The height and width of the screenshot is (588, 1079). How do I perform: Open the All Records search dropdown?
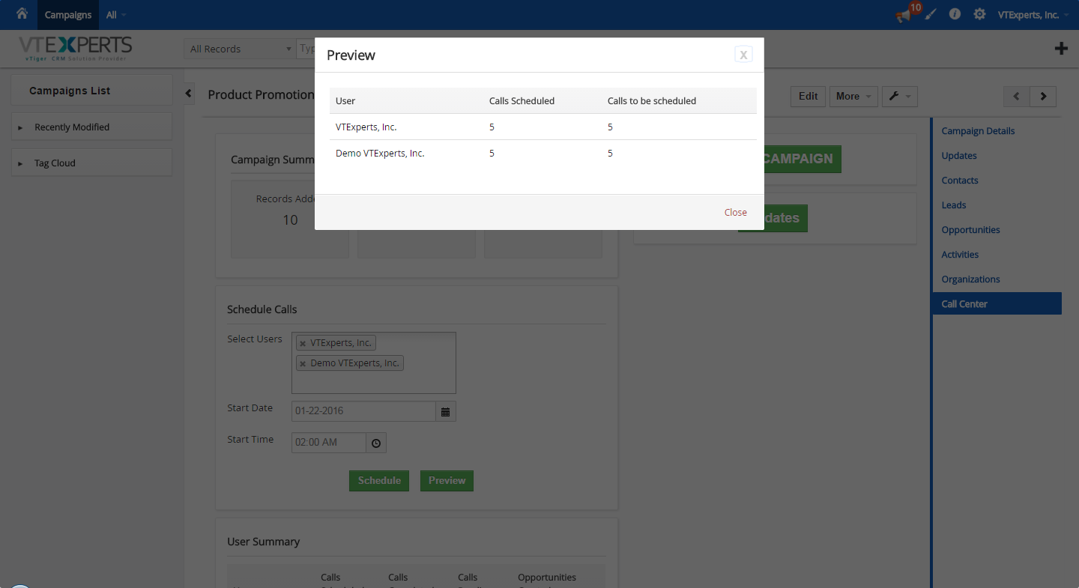[x=240, y=49]
